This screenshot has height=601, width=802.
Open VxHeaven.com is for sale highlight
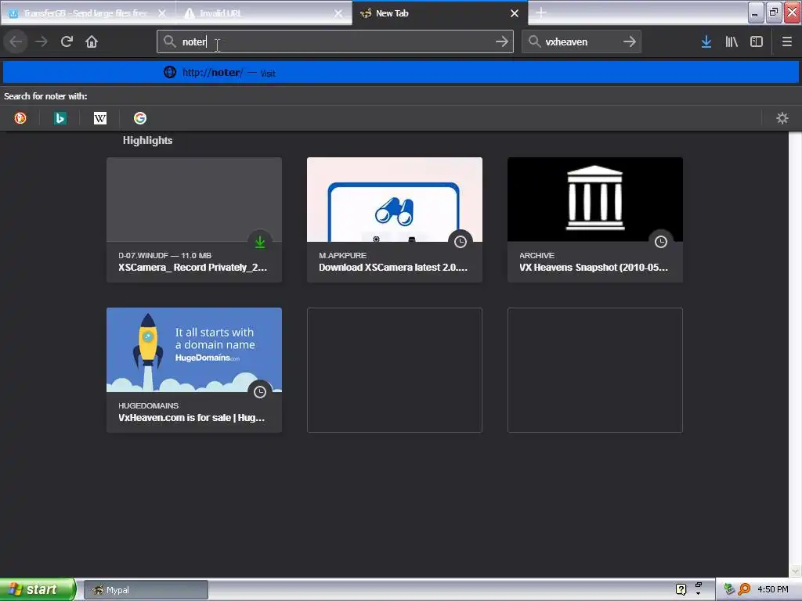coord(194,370)
